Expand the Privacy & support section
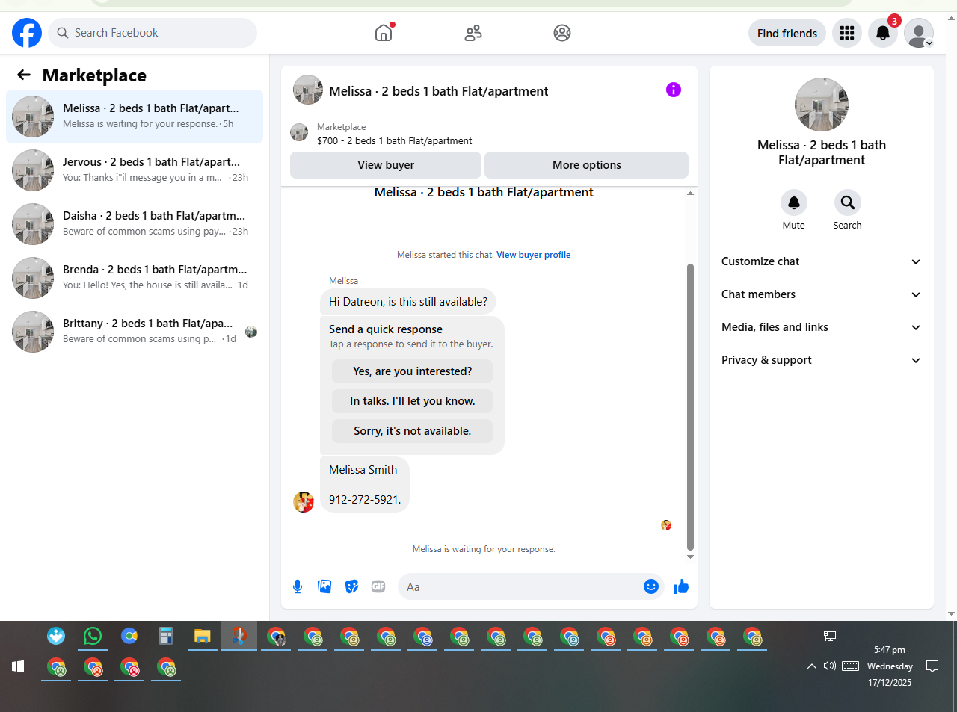 [x=822, y=360]
